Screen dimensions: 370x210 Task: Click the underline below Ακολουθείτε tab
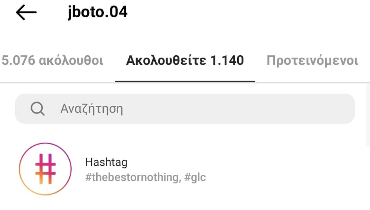[185, 81]
